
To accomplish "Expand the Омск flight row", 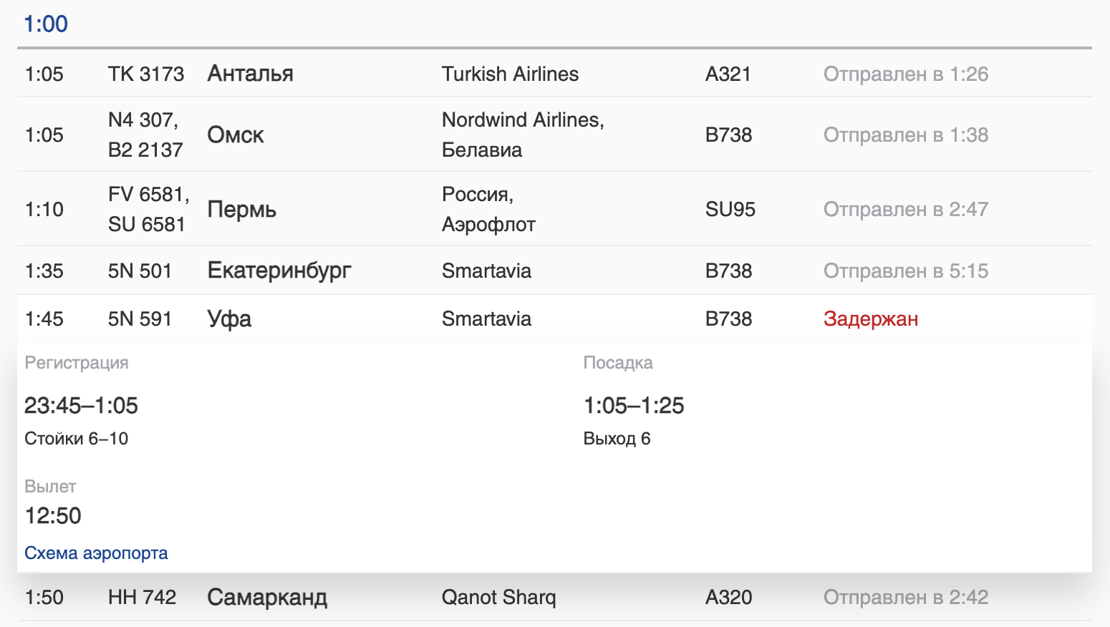I will click(236, 135).
